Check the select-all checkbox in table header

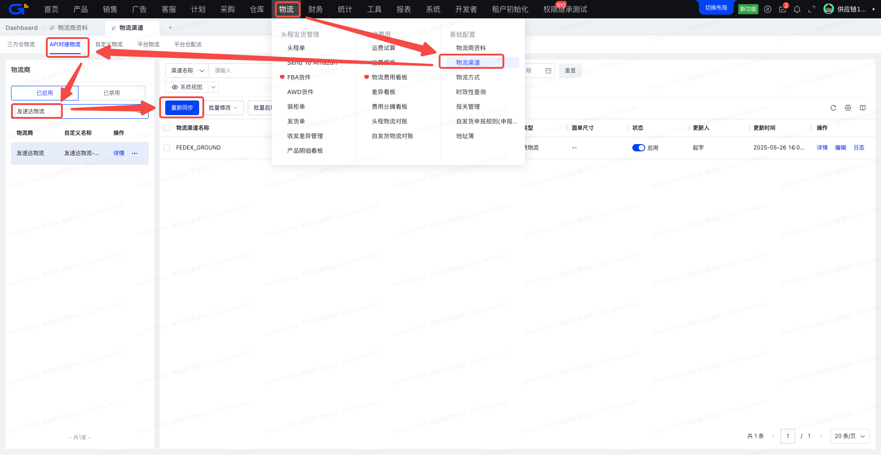167,128
